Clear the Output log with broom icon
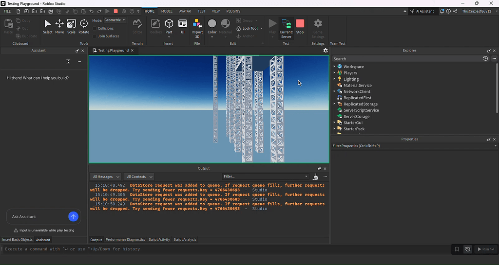The height and width of the screenshot is (265, 499). pos(315,177)
